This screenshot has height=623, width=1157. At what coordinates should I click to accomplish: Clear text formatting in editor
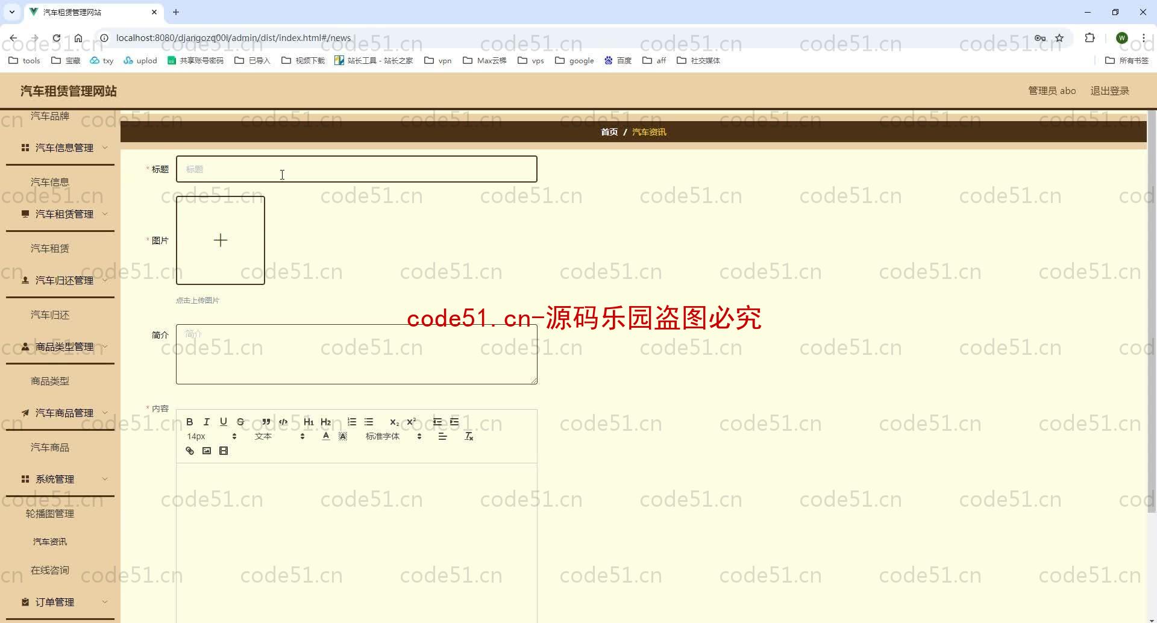469,436
